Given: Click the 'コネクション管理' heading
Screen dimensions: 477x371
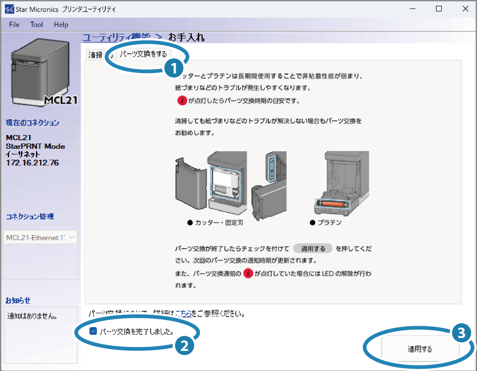Looking at the screenshot, I should 30,216.
